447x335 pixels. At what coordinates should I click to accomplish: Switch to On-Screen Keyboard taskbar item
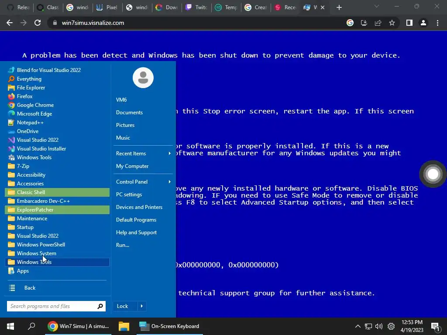170,326
